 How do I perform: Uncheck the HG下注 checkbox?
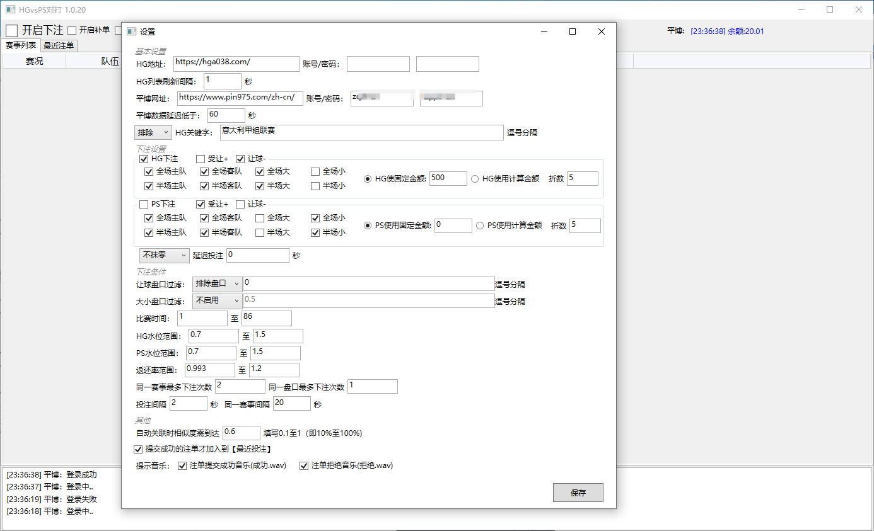144,159
